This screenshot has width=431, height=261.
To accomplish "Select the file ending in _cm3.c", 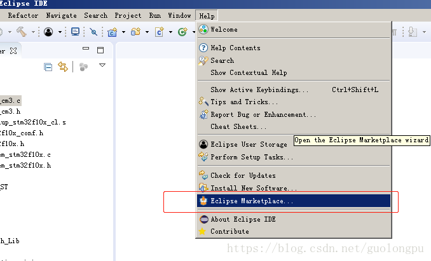I will (10, 101).
